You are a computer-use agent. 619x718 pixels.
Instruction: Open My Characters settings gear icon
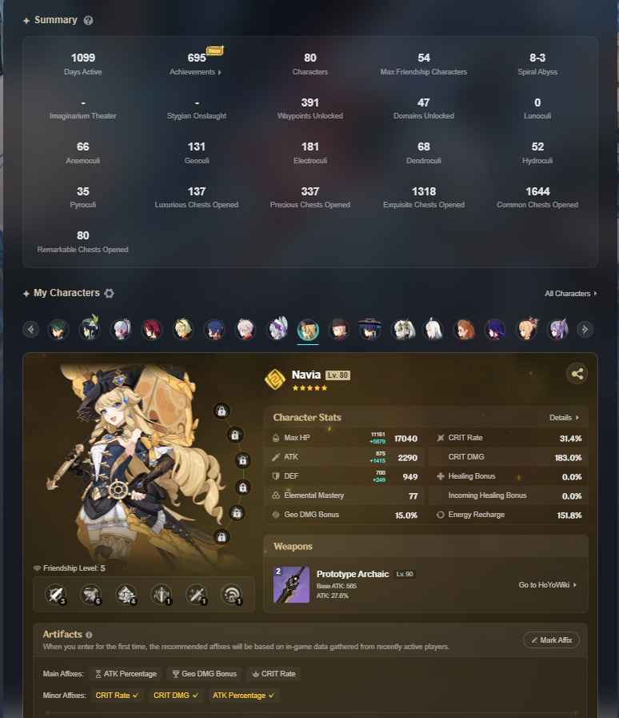pos(109,293)
